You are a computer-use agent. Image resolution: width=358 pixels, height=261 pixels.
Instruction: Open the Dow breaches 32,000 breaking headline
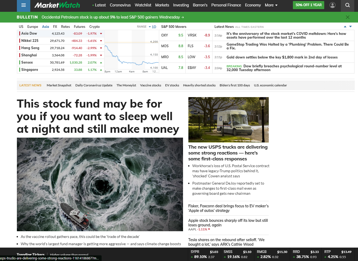point(284,68)
